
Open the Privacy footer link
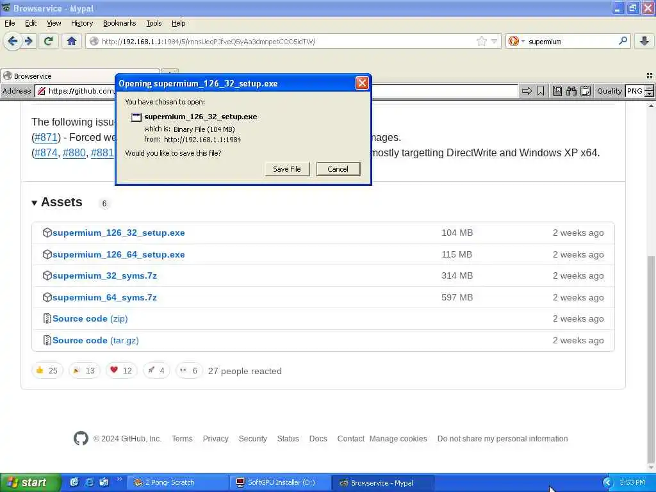215,438
